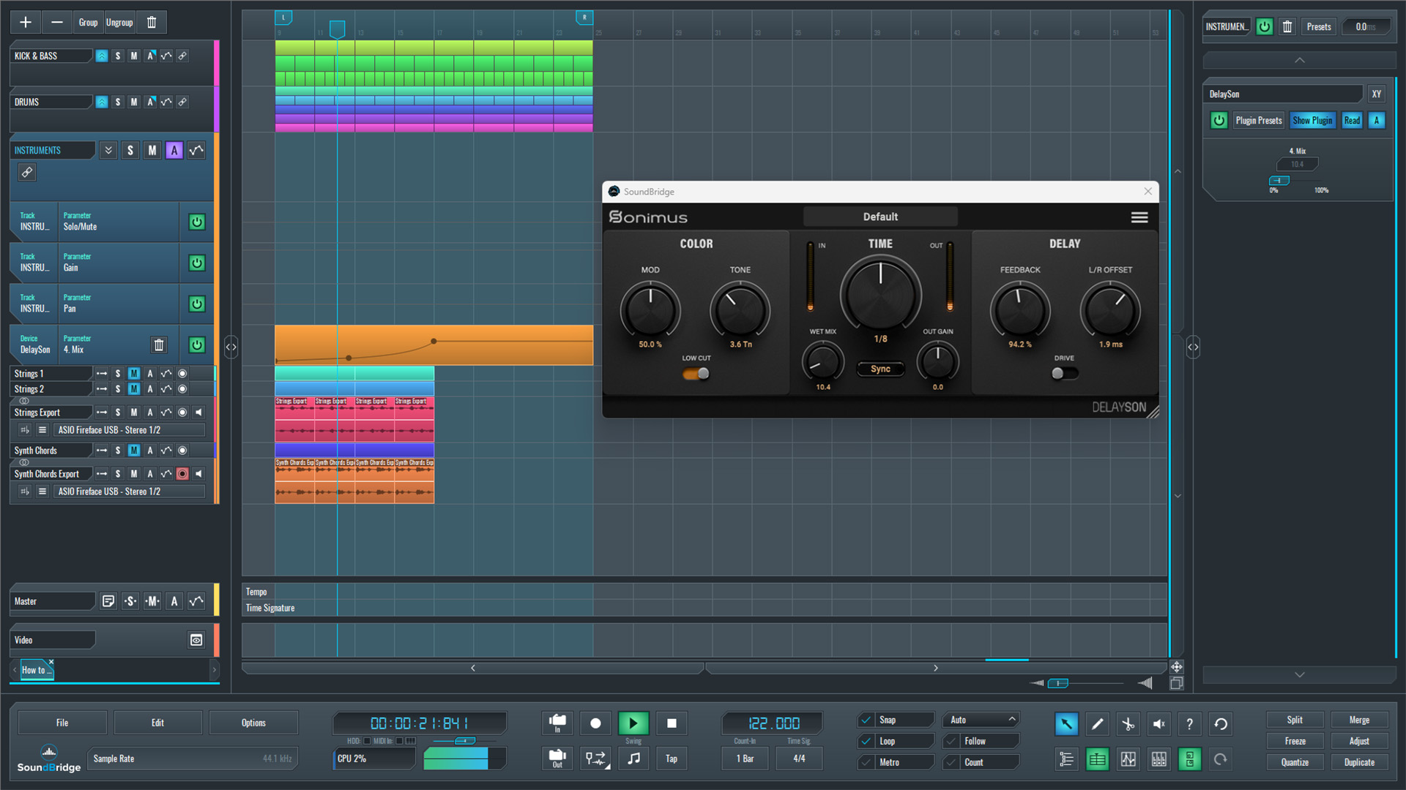This screenshot has width=1406, height=790.
Task: Open the Auto mode dropdown
Action: point(981,720)
